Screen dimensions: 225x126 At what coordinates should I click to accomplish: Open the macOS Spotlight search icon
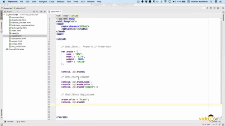coord(211,1)
